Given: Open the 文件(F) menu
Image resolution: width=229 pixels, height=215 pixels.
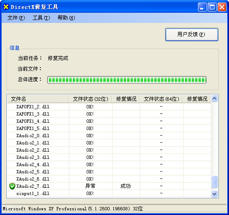Looking at the screenshot, I should [16, 18].
